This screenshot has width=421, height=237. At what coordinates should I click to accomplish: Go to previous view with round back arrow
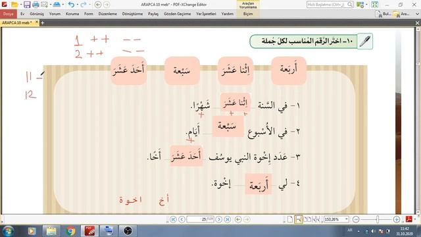98,5
